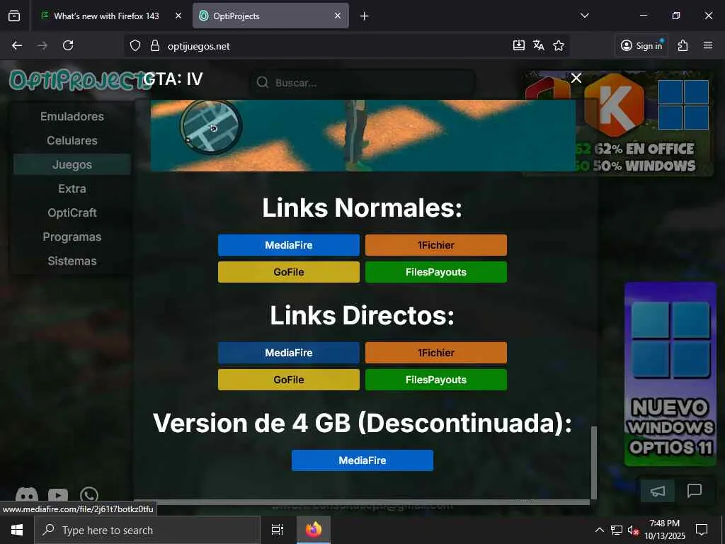Click FilesPayouts under Links Directos

pyautogui.click(x=436, y=380)
